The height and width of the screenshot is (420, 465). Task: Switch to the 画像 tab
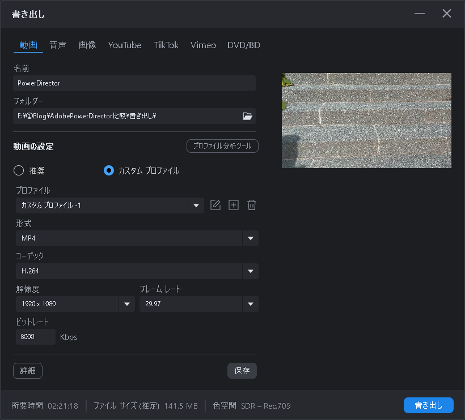87,45
